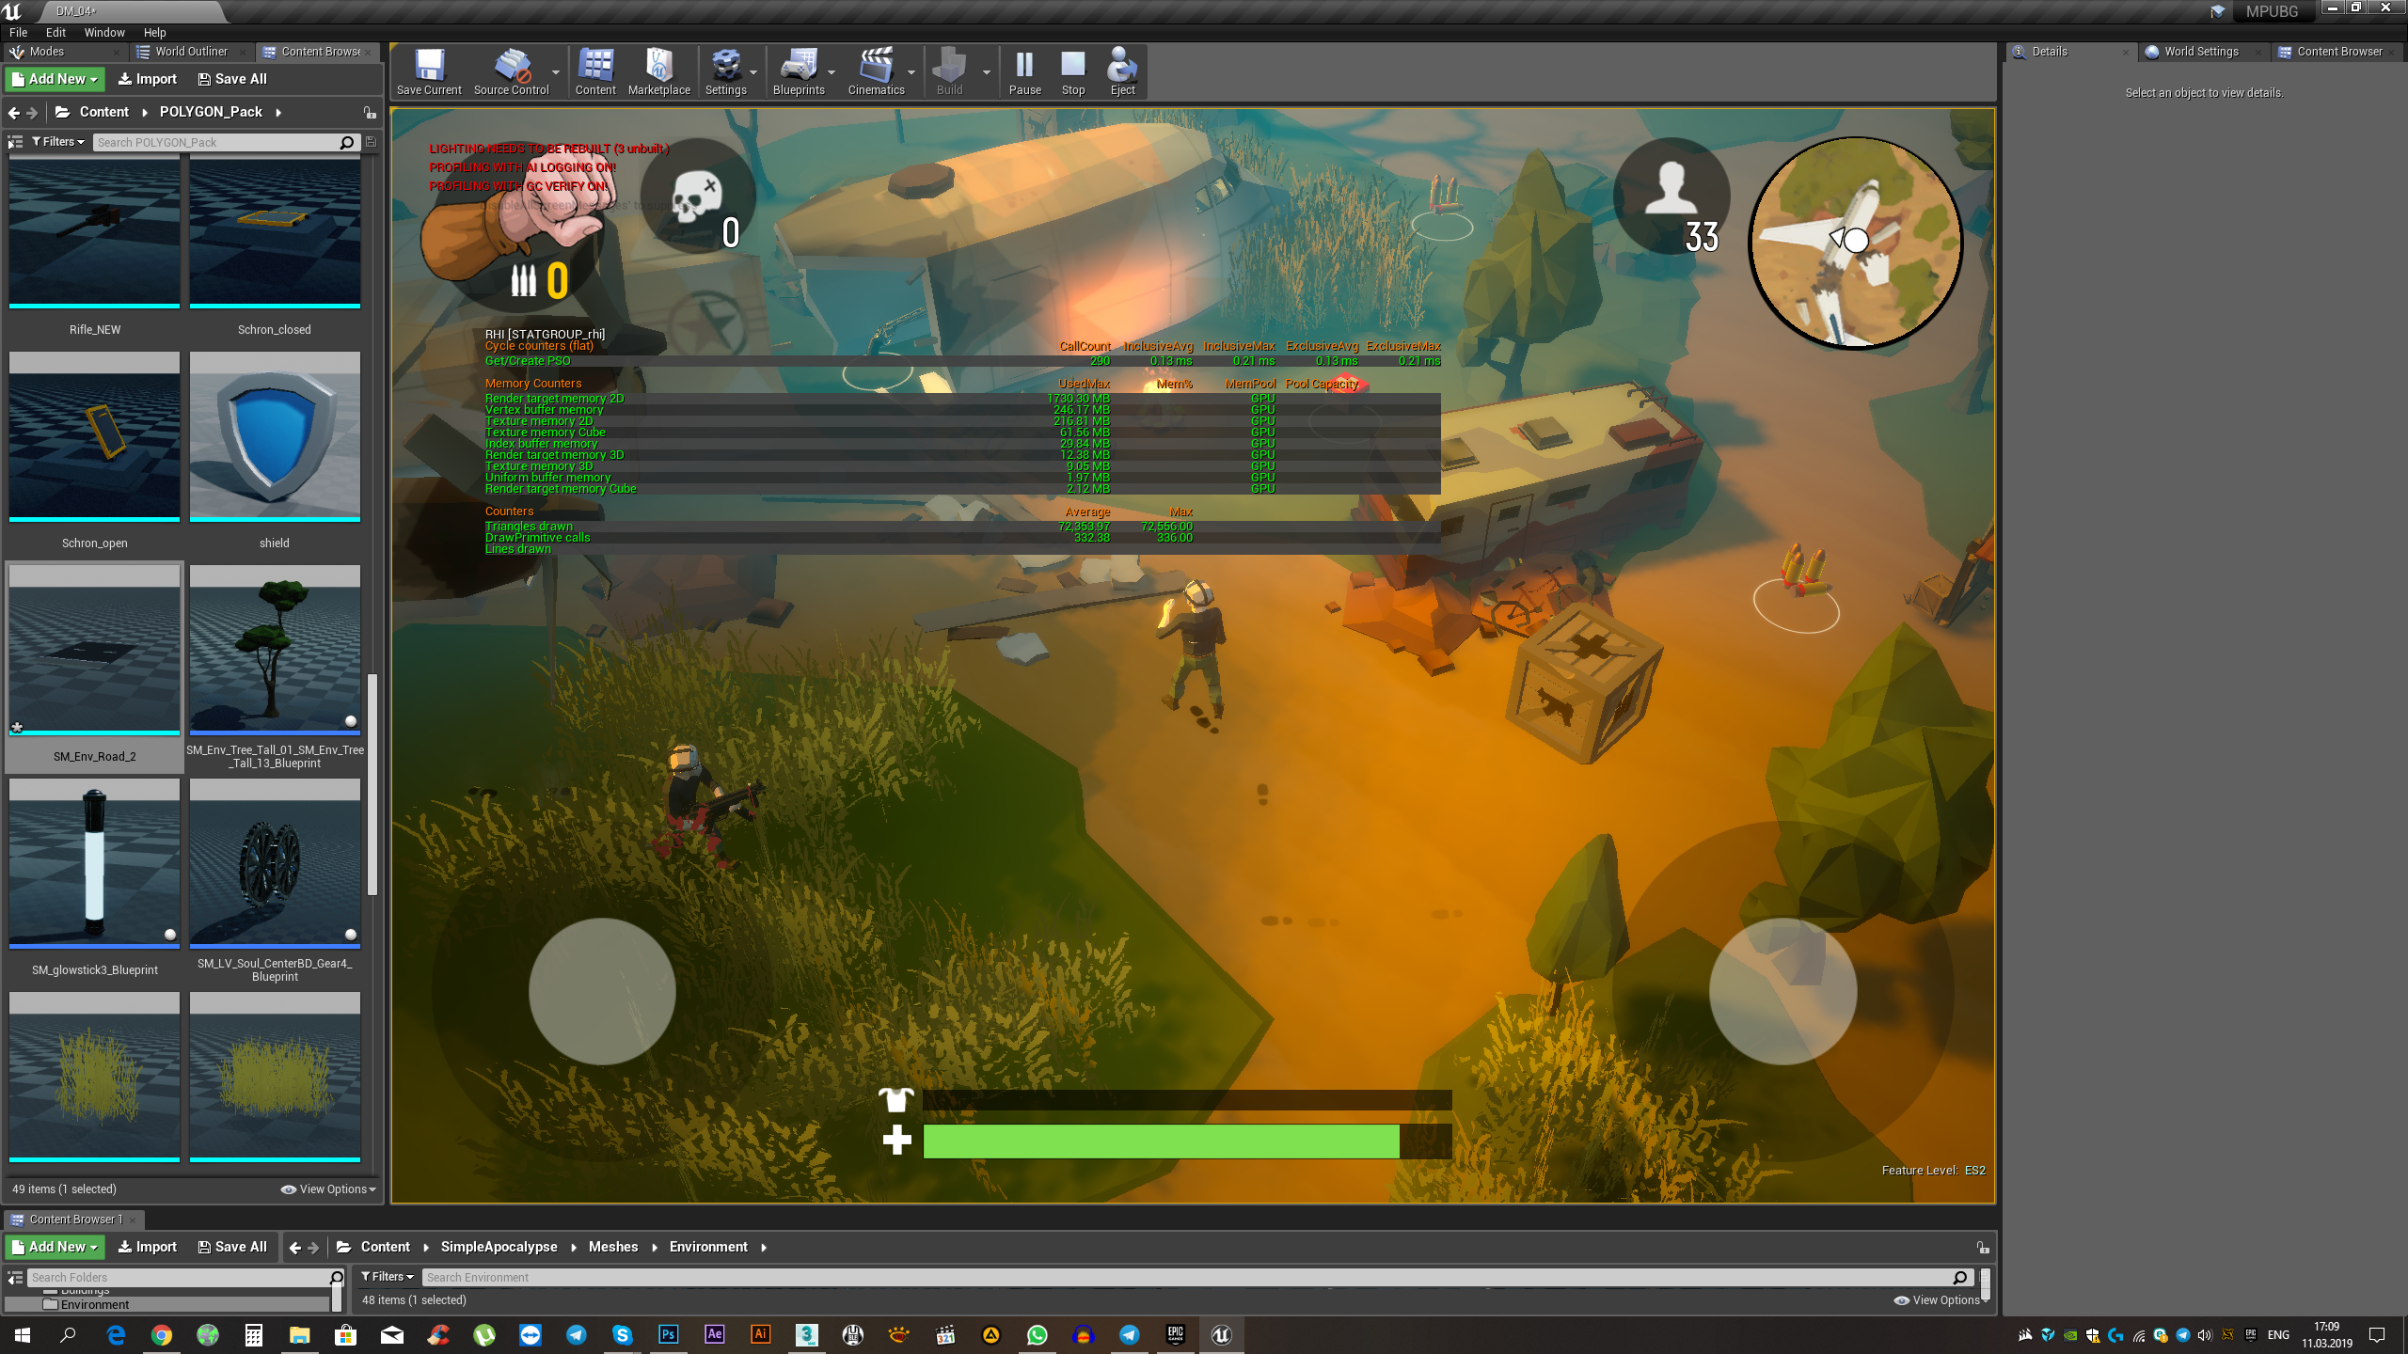
Task: Select the shield asset thumbnail
Action: click(275, 436)
